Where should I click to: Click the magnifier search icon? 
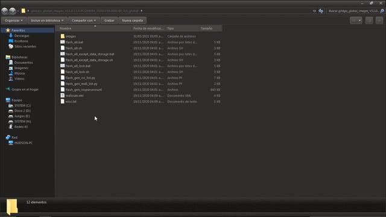click(382, 11)
